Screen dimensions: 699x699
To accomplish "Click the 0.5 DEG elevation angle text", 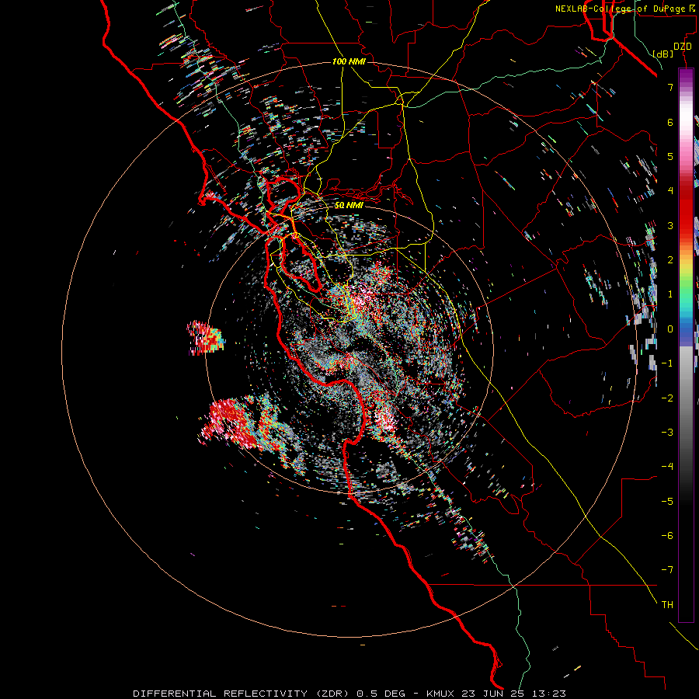I will [x=381, y=694].
